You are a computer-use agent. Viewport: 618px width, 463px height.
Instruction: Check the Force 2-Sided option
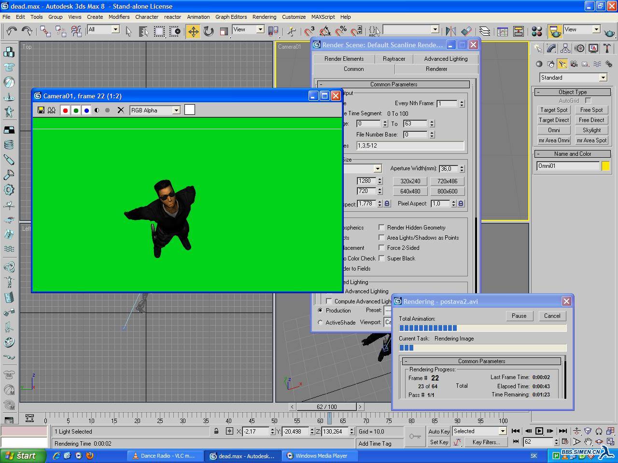(381, 247)
